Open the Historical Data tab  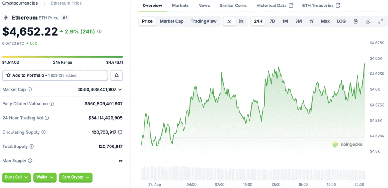(x=274, y=6)
